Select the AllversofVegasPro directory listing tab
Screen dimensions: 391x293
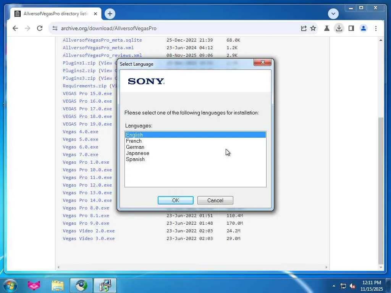click(x=56, y=14)
